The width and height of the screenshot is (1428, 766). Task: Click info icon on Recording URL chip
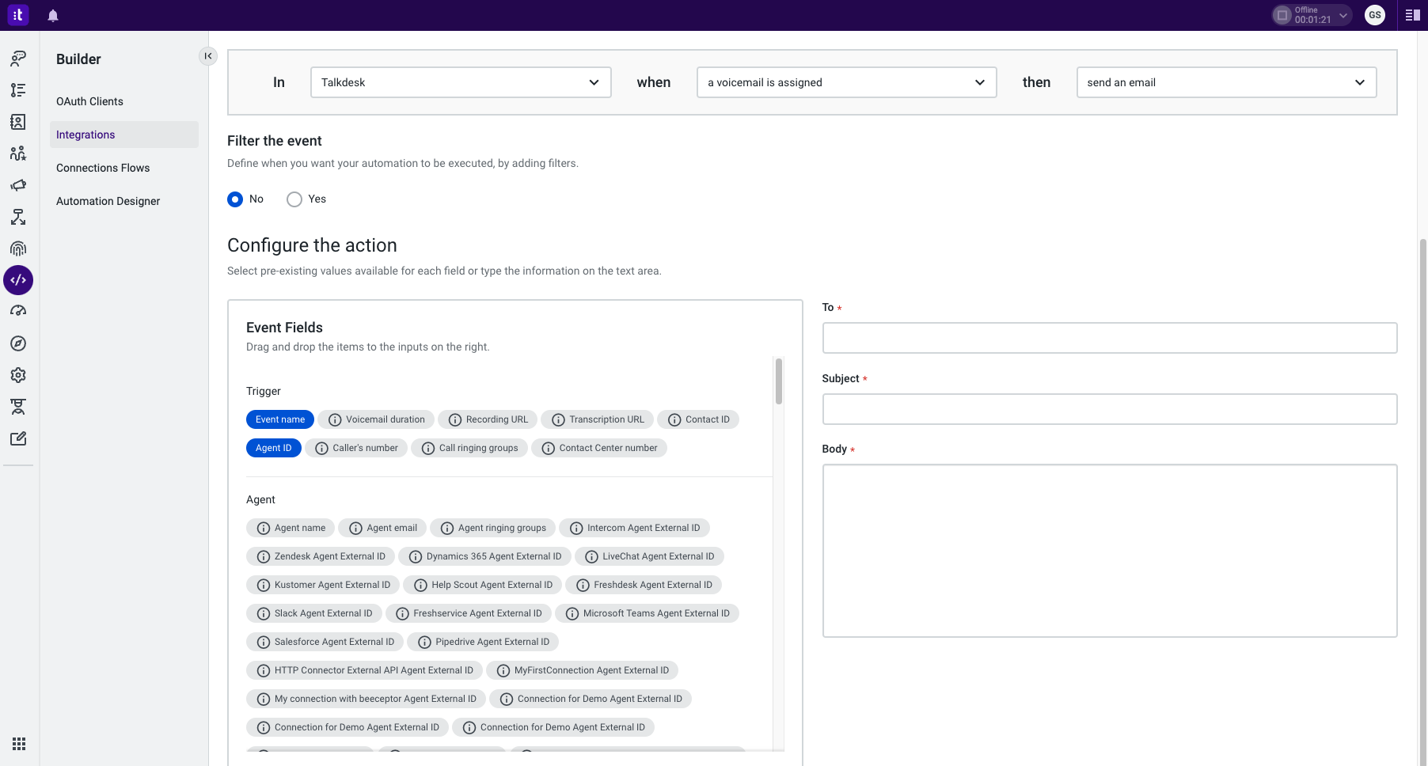pos(455,420)
